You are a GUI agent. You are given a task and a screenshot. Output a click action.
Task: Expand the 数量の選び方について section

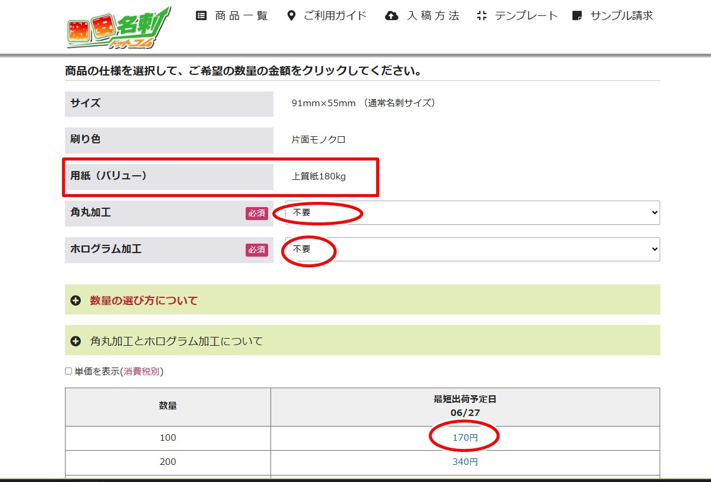[143, 301]
